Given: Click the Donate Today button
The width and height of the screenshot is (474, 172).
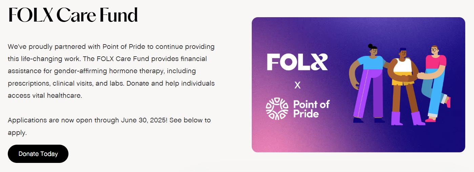Looking at the screenshot, I should pyautogui.click(x=38, y=154).
